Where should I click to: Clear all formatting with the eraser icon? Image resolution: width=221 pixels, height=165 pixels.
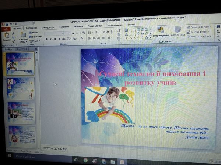click(x=83, y=33)
